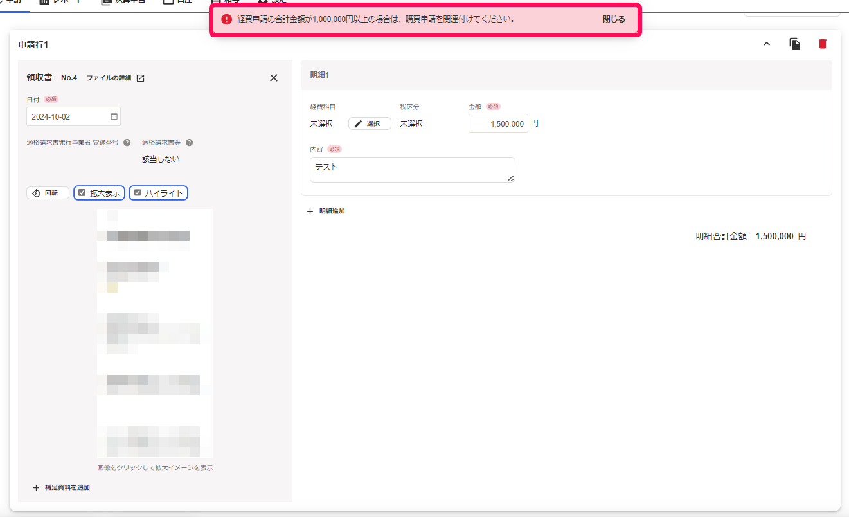Open the receipt image thumbnail
The height and width of the screenshot is (517, 849).
(x=155, y=334)
